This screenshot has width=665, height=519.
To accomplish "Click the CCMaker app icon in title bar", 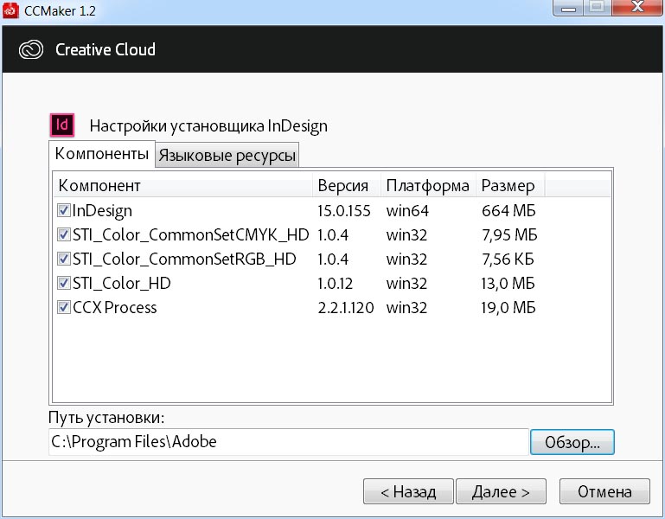I will coord(10,10).
